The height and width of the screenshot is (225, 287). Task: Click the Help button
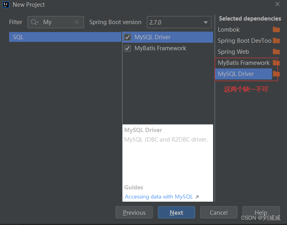click(x=261, y=212)
